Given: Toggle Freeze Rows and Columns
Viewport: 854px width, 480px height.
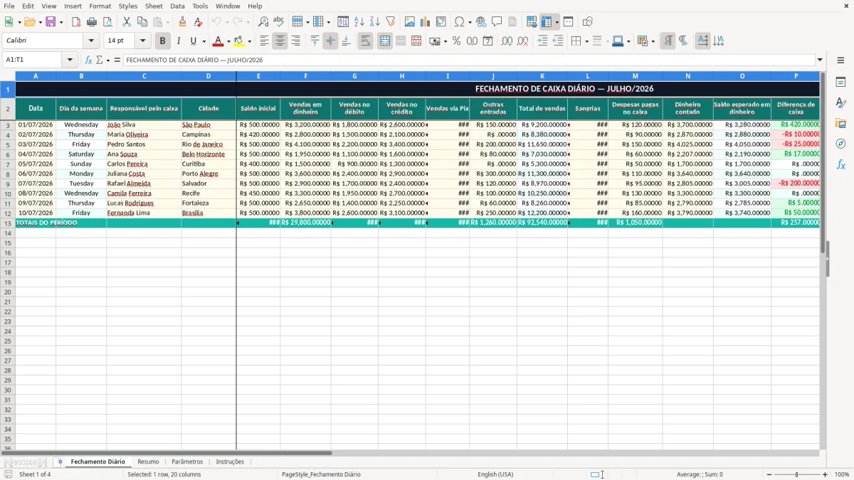Looking at the screenshot, I should pyautogui.click(x=547, y=22).
